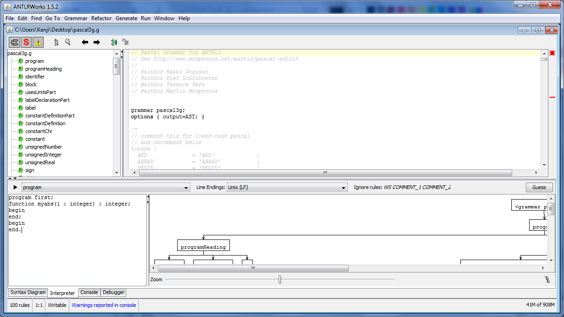Switch to the Console tab
The width and height of the screenshot is (564, 317).
click(x=89, y=292)
